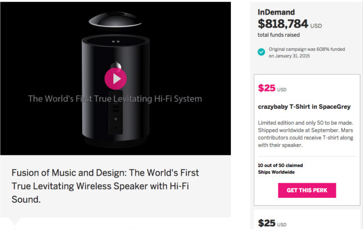Viewport: 363px width, 229px height.
Task: Click the T-shirt perk limited edition description
Action: [306, 134]
